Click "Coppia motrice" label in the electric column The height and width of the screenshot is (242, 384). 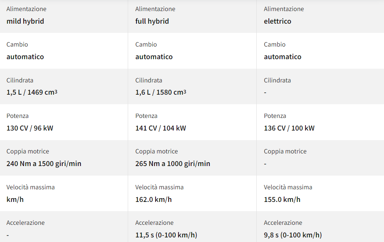click(x=285, y=152)
